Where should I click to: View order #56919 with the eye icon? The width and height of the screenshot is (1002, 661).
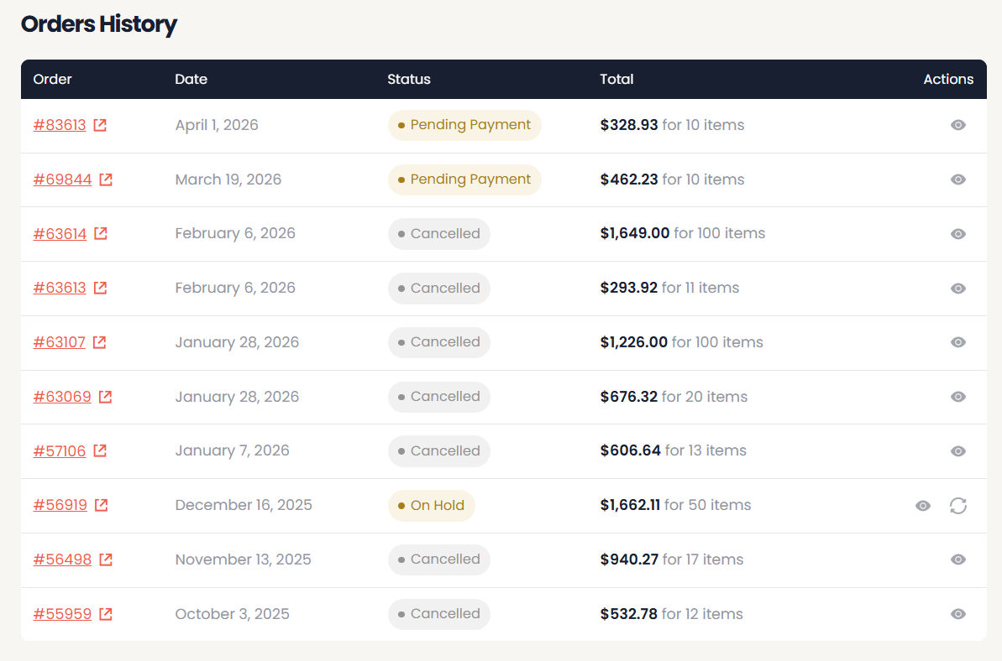(923, 506)
